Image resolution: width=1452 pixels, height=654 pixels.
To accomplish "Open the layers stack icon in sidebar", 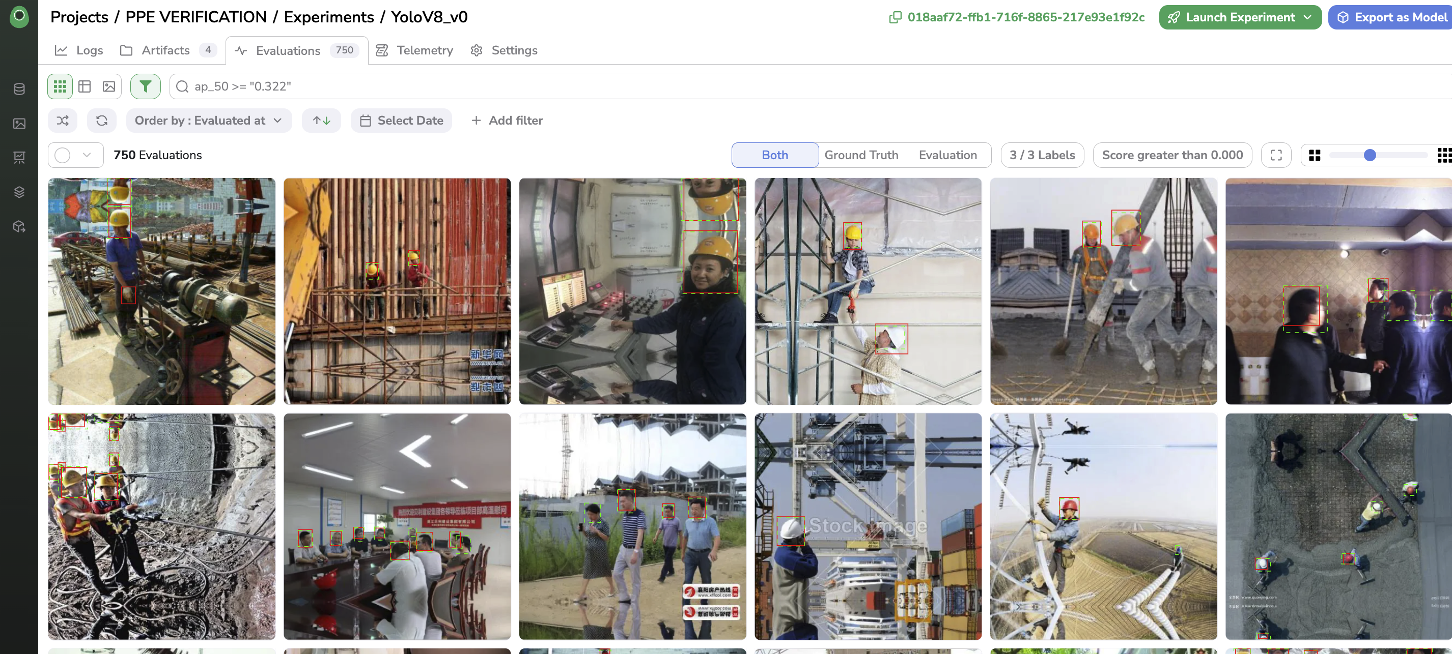I will (19, 192).
